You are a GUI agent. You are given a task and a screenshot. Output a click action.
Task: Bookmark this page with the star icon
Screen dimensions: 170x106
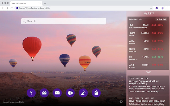point(151,8)
